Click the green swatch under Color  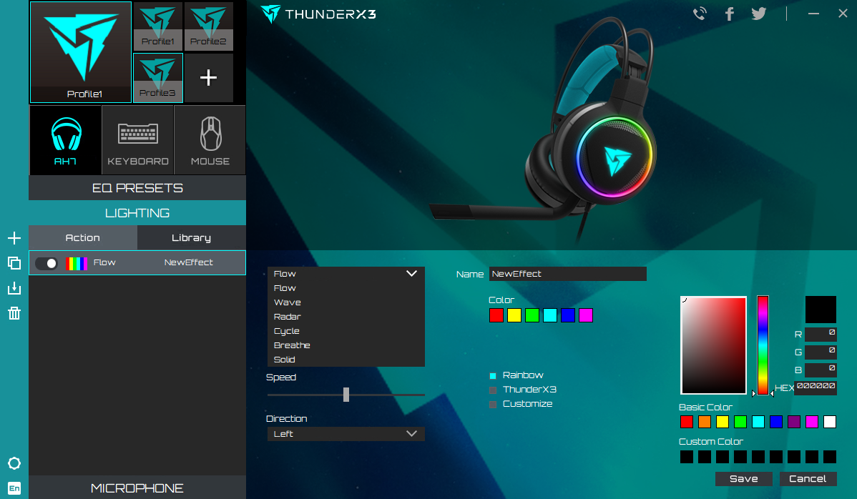click(532, 315)
